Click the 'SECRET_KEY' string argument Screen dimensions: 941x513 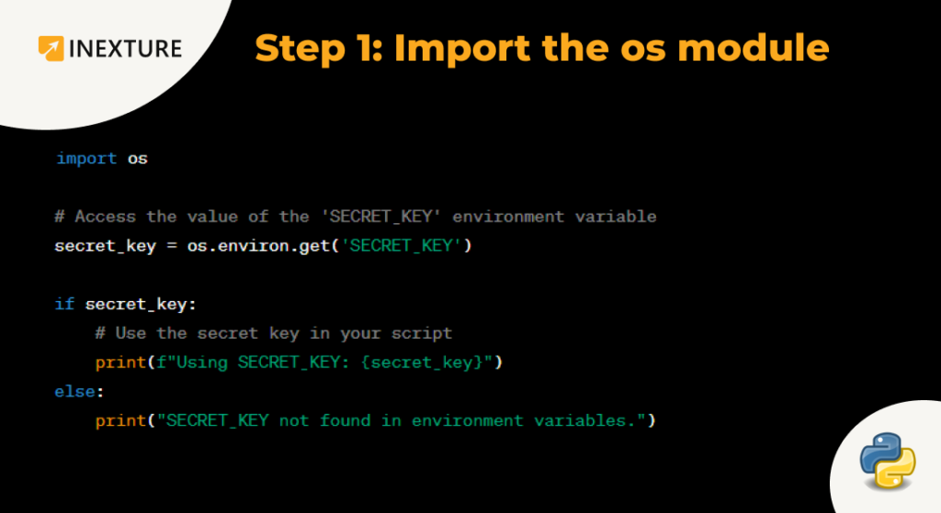(x=402, y=246)
